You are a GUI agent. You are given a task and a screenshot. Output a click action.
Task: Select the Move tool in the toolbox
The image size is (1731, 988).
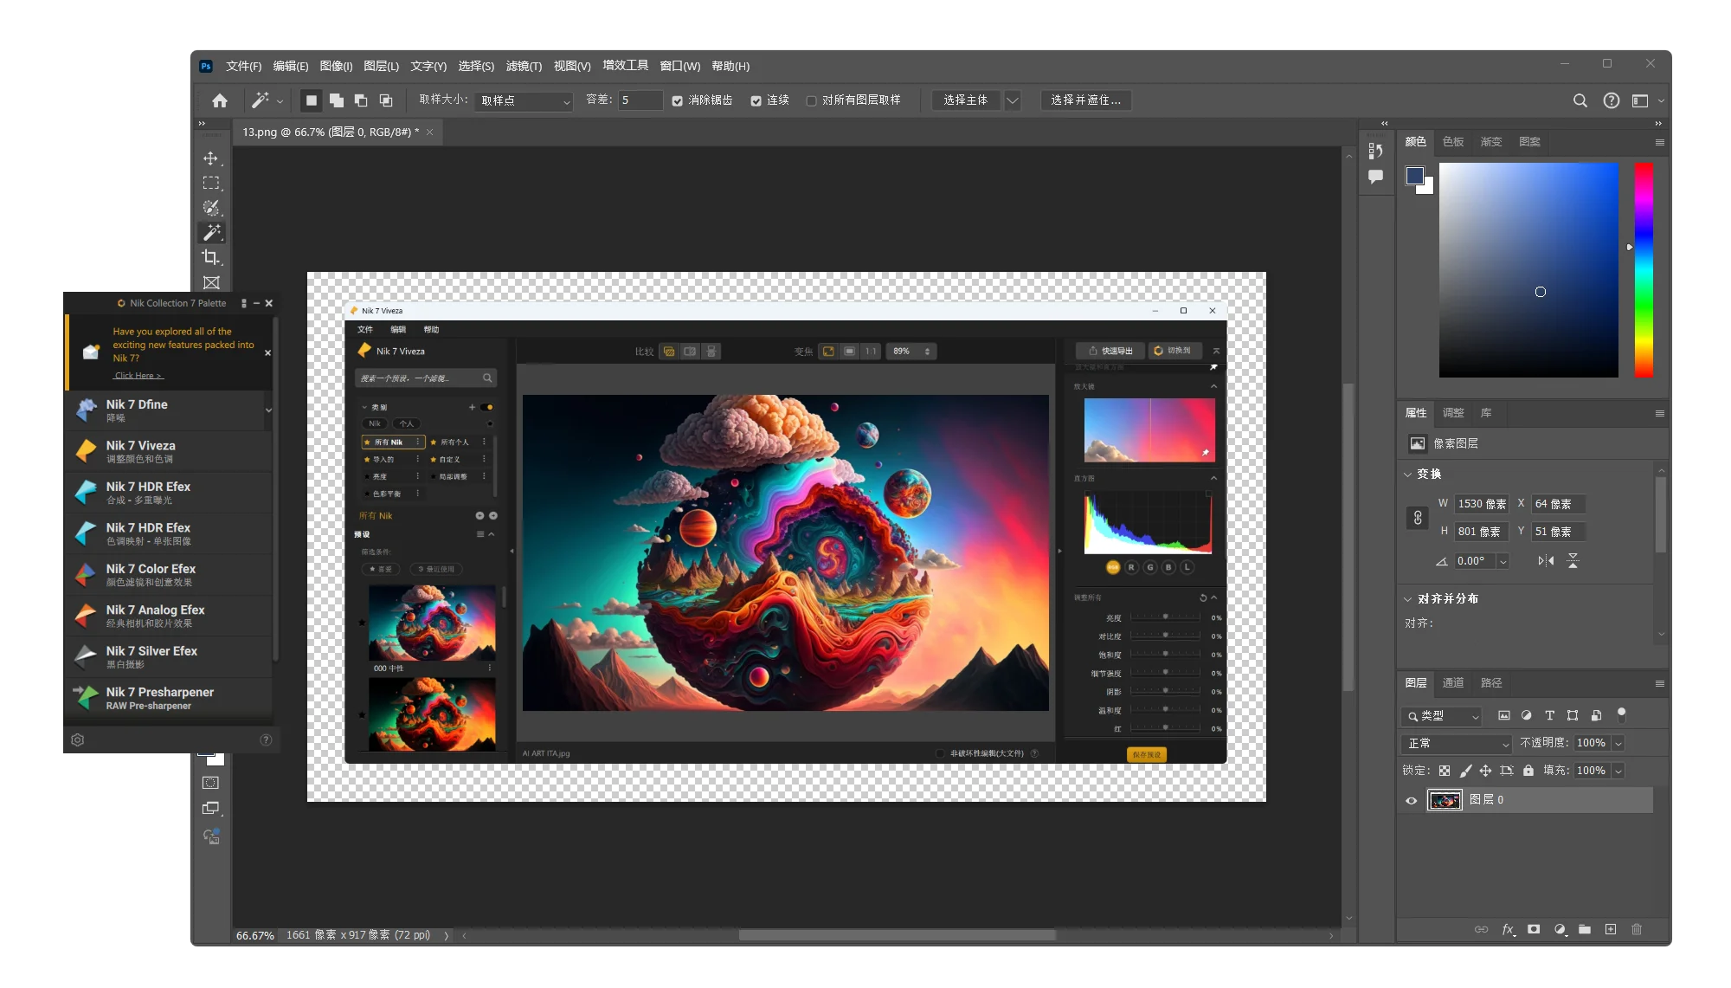[210, 158]
